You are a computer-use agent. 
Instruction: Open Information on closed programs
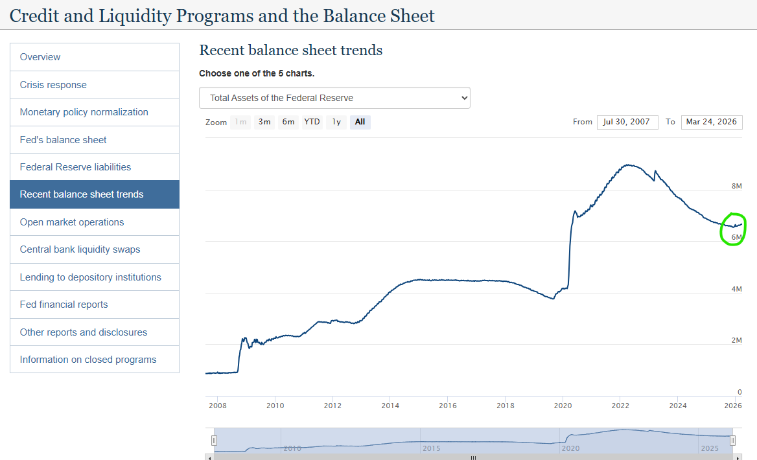tap(95, 360)
